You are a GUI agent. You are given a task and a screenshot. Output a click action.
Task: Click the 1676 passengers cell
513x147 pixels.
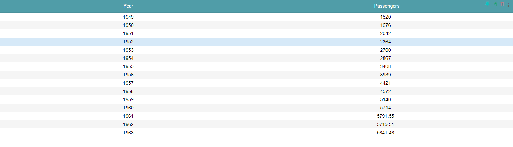385,25
